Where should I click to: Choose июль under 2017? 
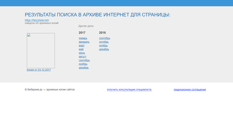(x=82, y=53)
